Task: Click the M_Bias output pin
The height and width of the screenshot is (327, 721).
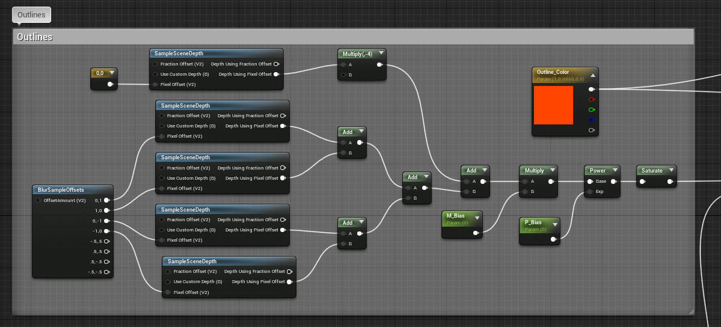Action: tap(476, 233)
